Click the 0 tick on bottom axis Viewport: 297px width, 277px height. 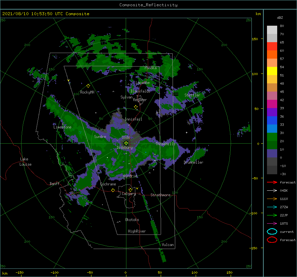point(125,272)
